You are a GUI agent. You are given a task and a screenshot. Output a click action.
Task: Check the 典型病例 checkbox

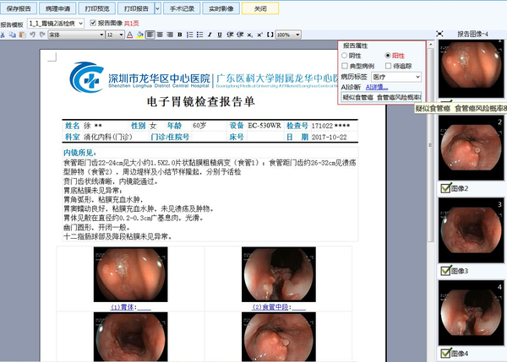pos(346,65)
